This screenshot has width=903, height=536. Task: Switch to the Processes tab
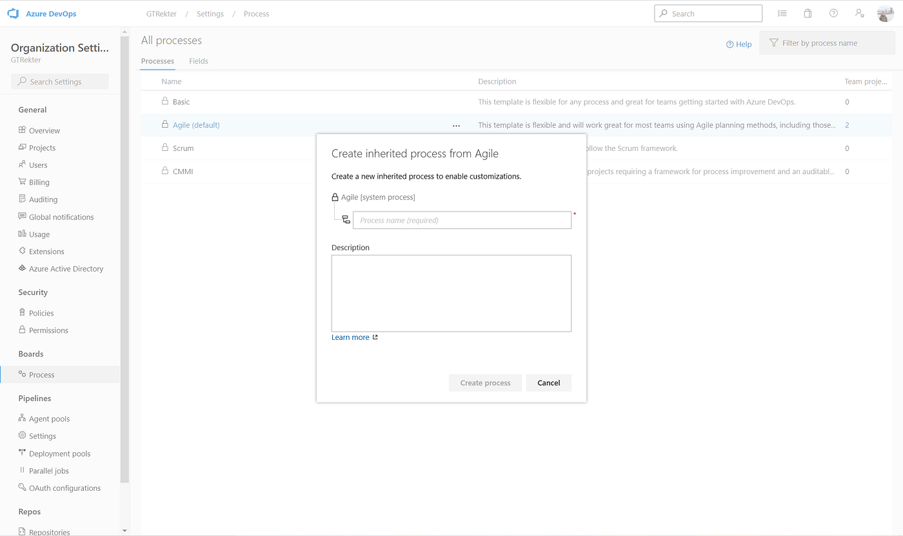click(x=157, y=61)
